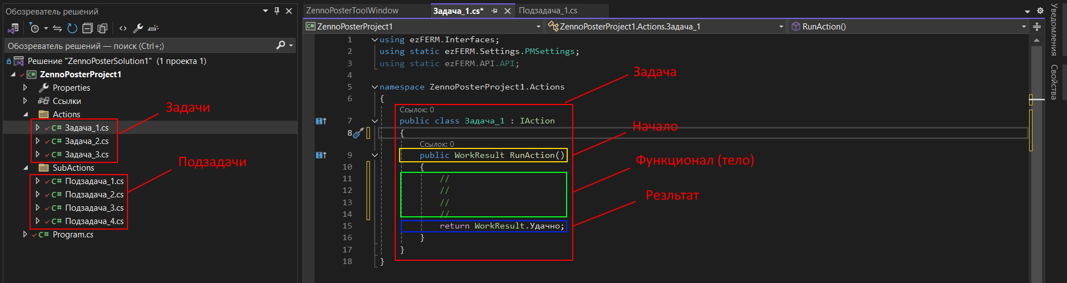This screenshot has height=283, width=1067.
Task: Click the Preview Selected Items icon
Action: [154, 28]
